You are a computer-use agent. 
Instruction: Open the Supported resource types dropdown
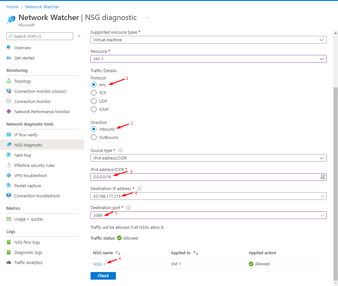tap(208, 40)
